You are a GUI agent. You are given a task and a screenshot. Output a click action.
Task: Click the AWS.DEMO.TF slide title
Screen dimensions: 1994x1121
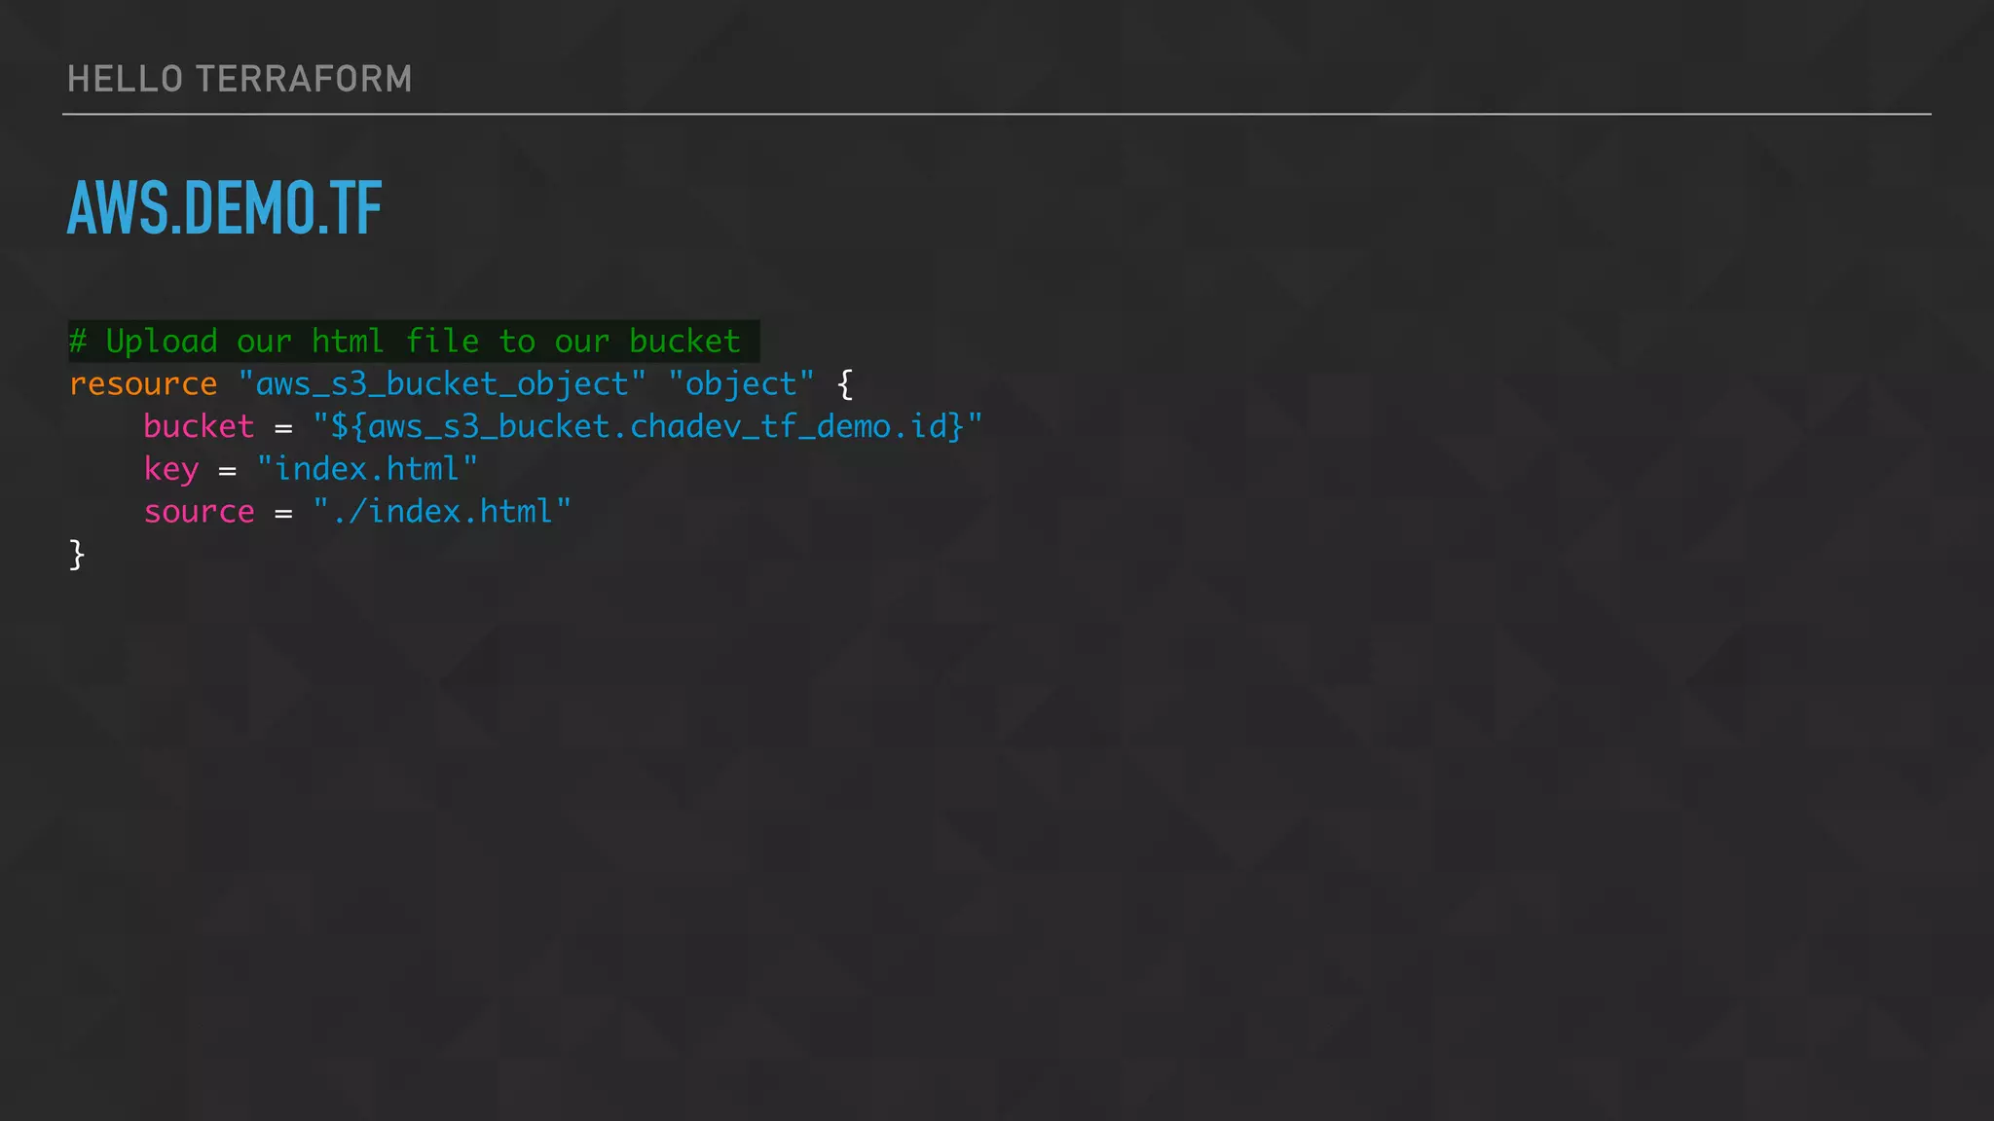point(225,207)
